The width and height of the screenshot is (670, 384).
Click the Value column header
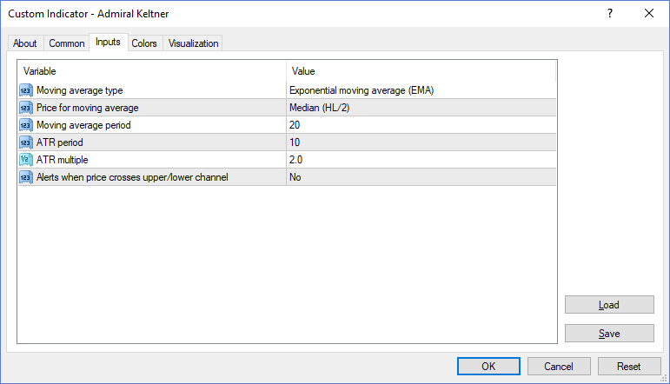point(421,71)
